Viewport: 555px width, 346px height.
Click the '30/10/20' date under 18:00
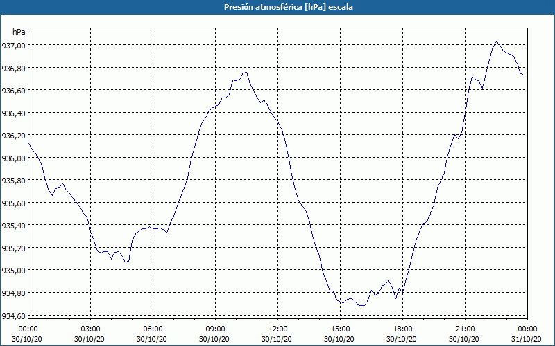pos(402,339)
